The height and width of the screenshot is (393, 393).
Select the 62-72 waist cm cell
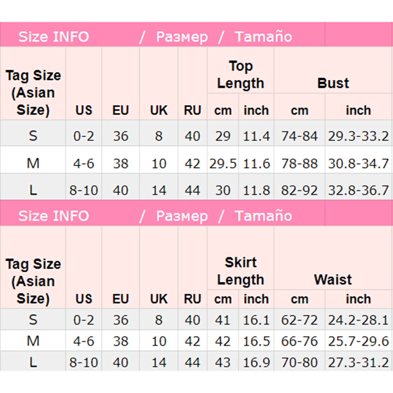300,320
